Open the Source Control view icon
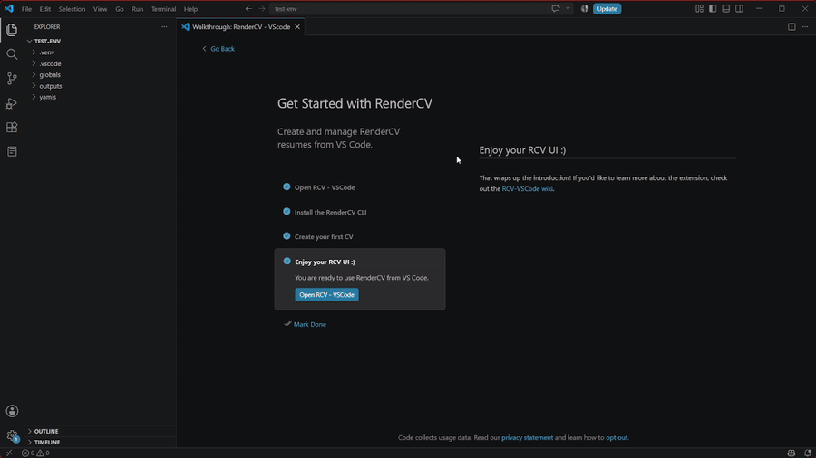816x458 pixels. (12, 79)
